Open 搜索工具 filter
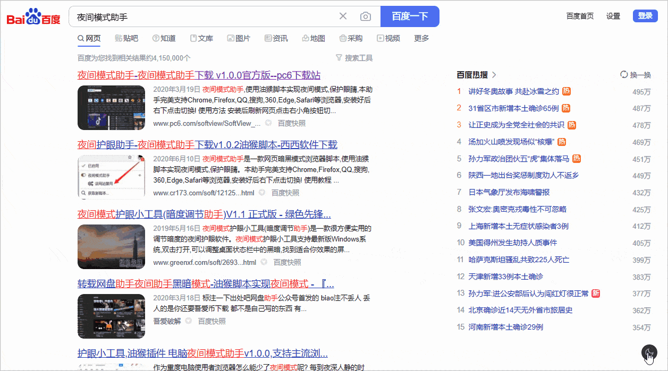Screen dimensions: 668x371 tap(354, 58)
